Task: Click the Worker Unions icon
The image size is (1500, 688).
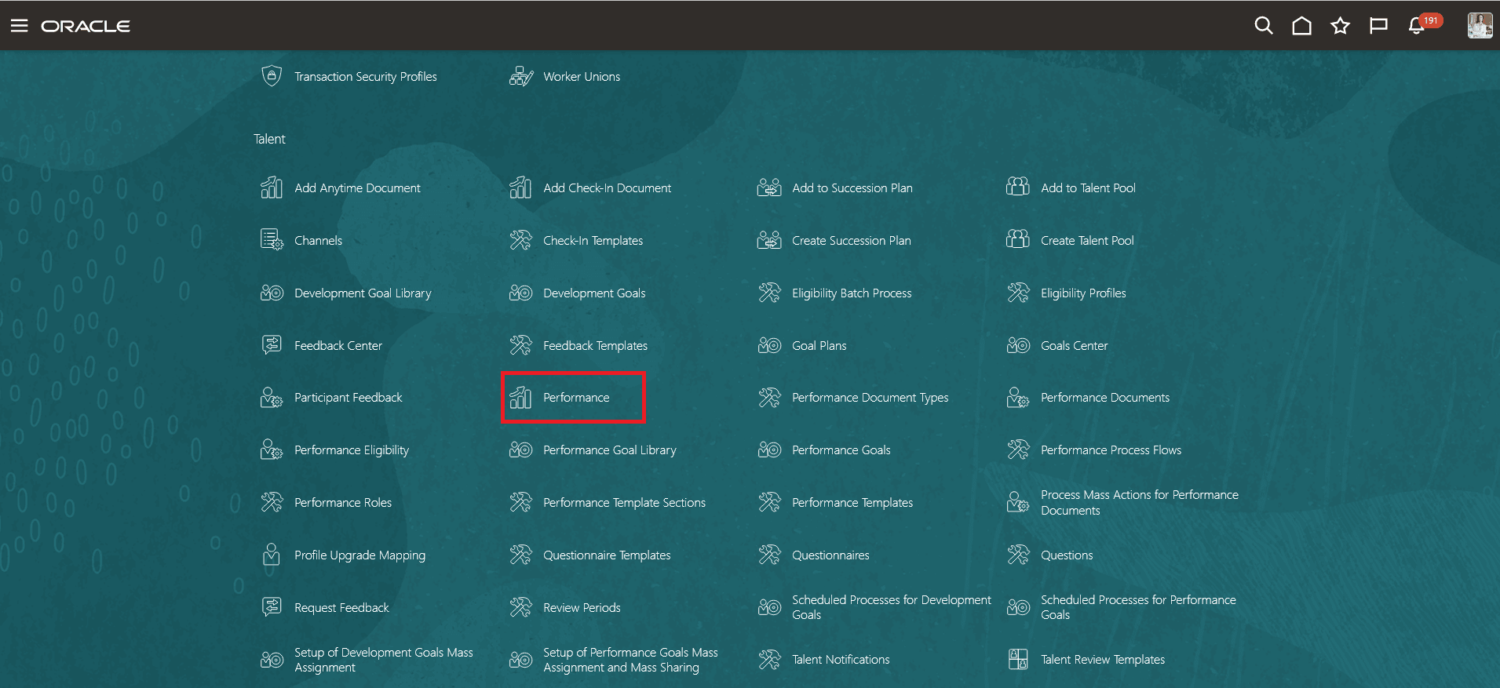Action: (x=521, y=76)
